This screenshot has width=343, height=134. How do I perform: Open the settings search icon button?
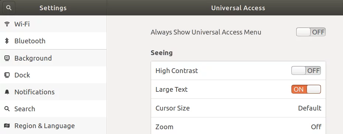[9, 8]
